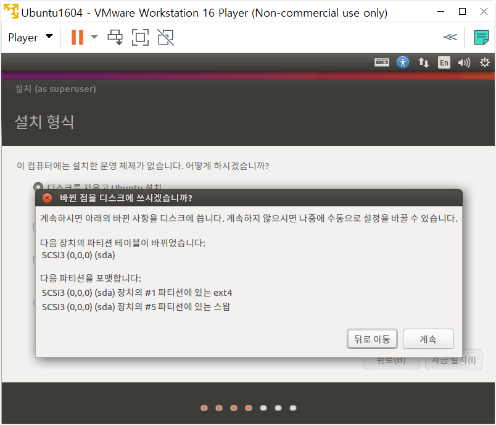Click the 뒤로 이동 button
Image resolution: width=496 pixels, height=425 pixels.
coord(372,339)
